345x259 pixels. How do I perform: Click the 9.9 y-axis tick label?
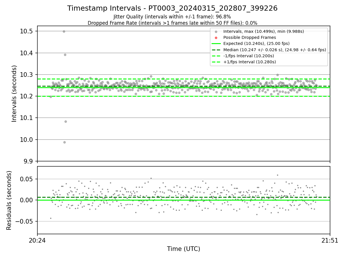pos(28,161)
